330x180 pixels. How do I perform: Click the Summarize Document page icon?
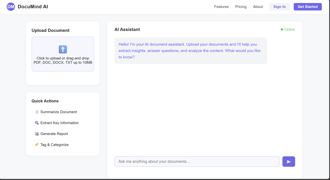tap(37, 112)
